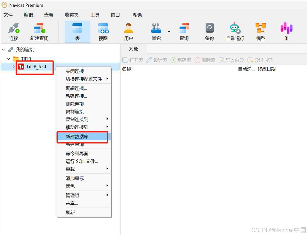Click the TiDB yellow folder icon
The image size is (307, 235).
click(16, 59)
